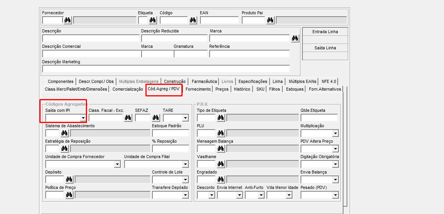Open the Multiplicação dropdown
The width and height of the screenshot is (444, 214).
(x=335, y=133)
